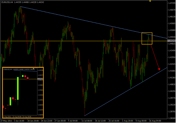The height and width of the screenshot is (123, 176).
Task: Click the yellow chart shift triangle marker
Action: [x=150, y=1]
